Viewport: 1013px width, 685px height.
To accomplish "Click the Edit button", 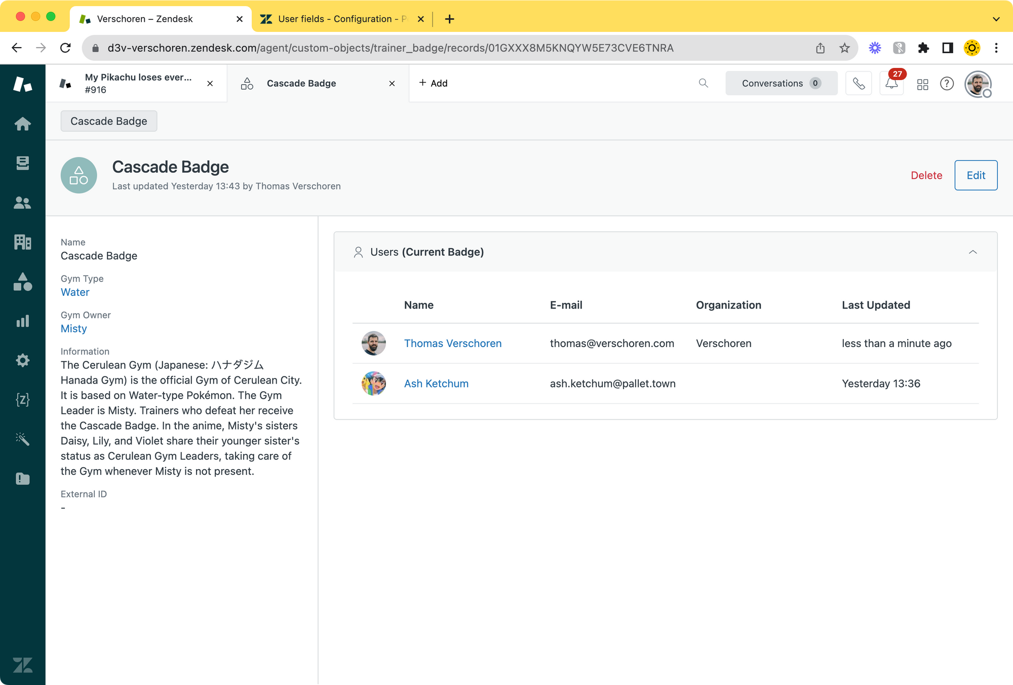I will click(x=976, y=175).
